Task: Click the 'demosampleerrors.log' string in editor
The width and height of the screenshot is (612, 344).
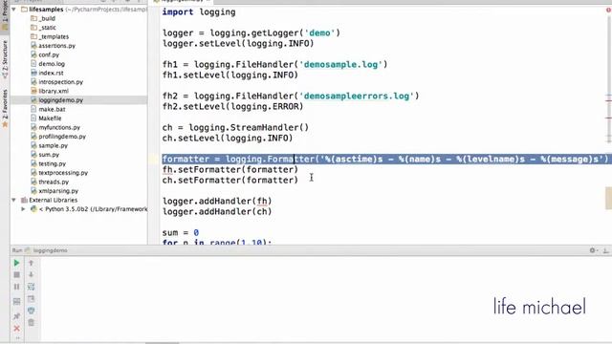Action: [x=357, y=96]
